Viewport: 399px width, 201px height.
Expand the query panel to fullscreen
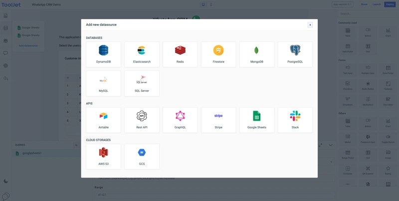tap(320, 145)
